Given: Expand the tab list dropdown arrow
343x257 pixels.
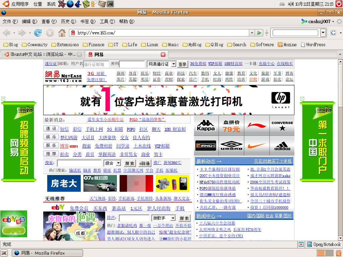Looking at the screenshot, I should pos(340,55).
